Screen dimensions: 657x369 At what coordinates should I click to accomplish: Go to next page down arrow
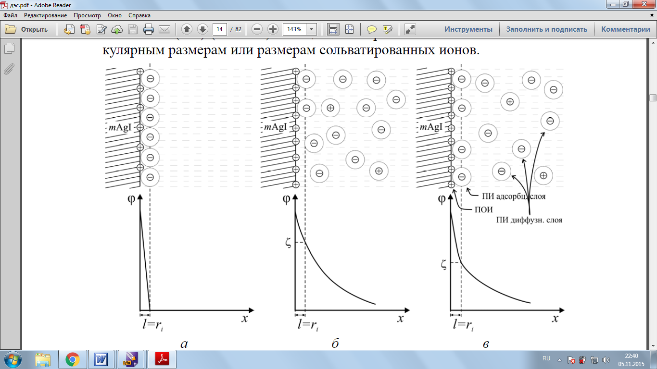point(202,29)
